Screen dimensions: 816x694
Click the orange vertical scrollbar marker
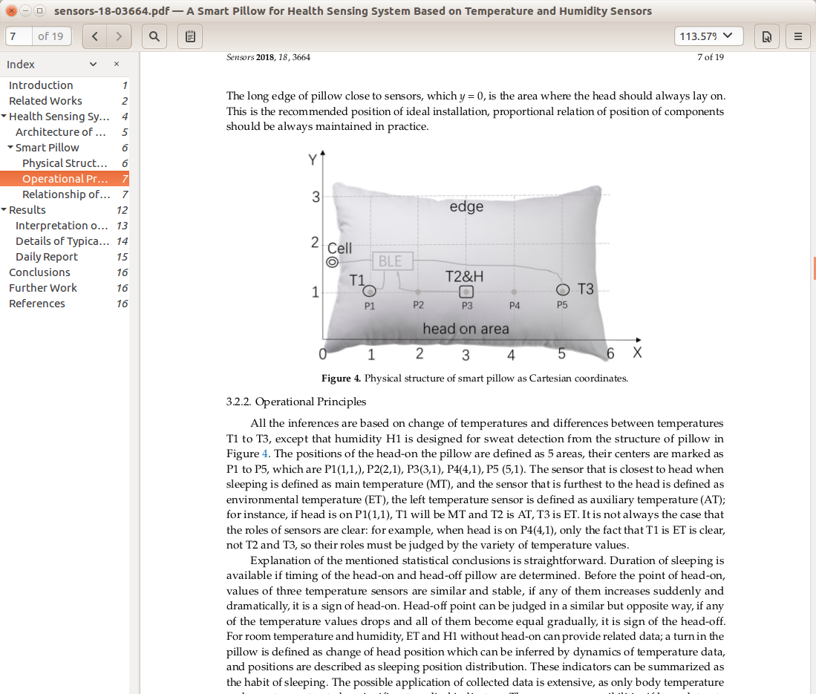[814, 268]
